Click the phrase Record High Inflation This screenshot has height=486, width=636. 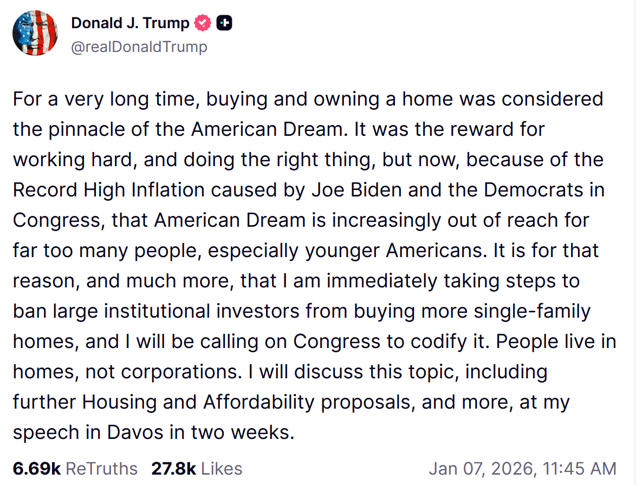(109, 190)
